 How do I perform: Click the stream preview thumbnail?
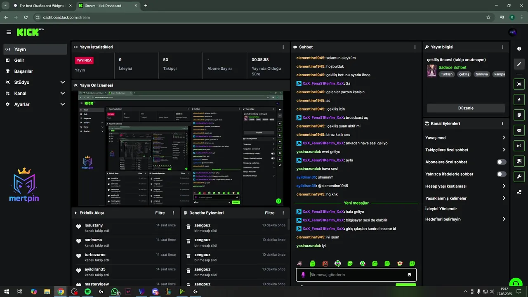(x=180, y=148)
